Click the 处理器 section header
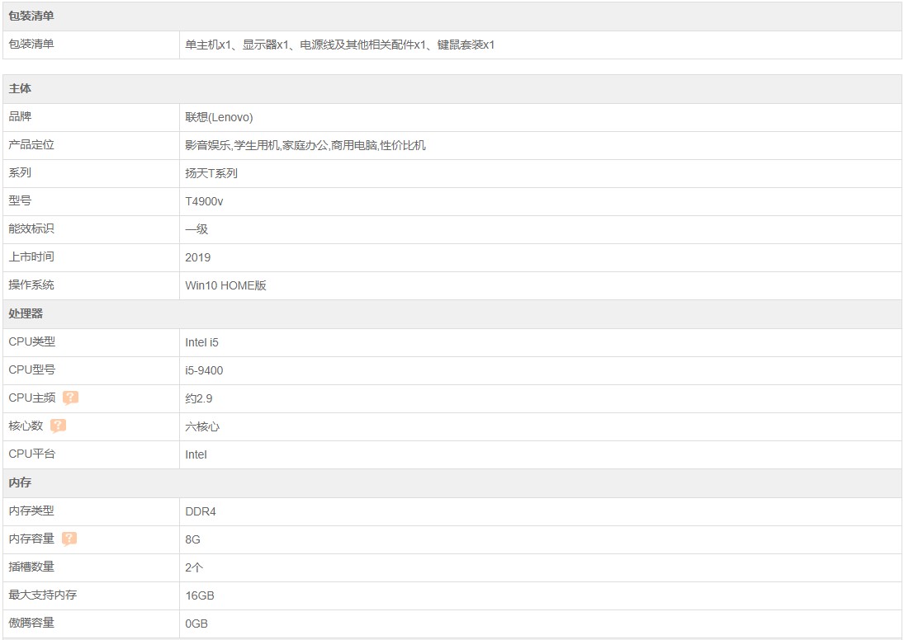 click(x=26, y=314)
